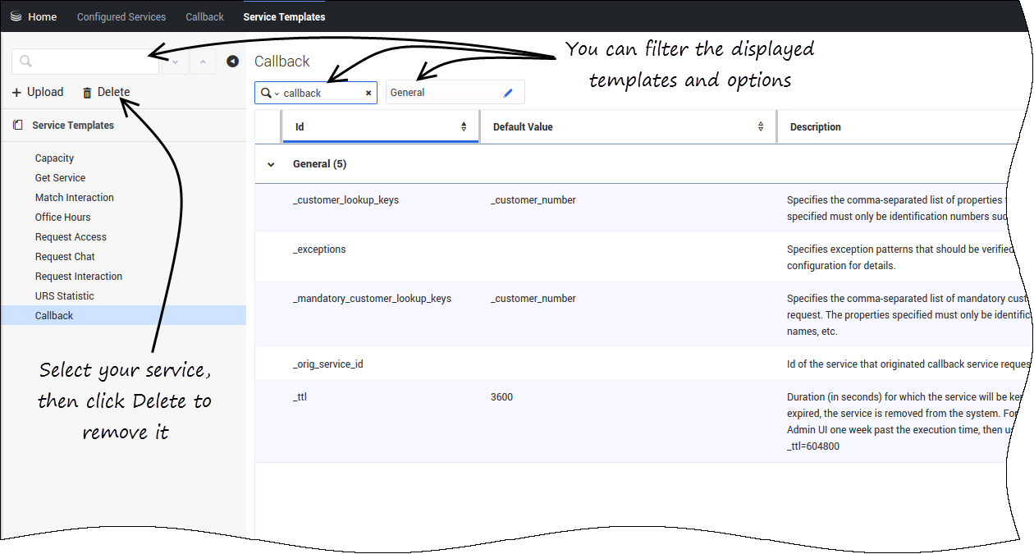Select the URS Statistic template
The width and height of the screenshot is (1034, 554).
65,296
